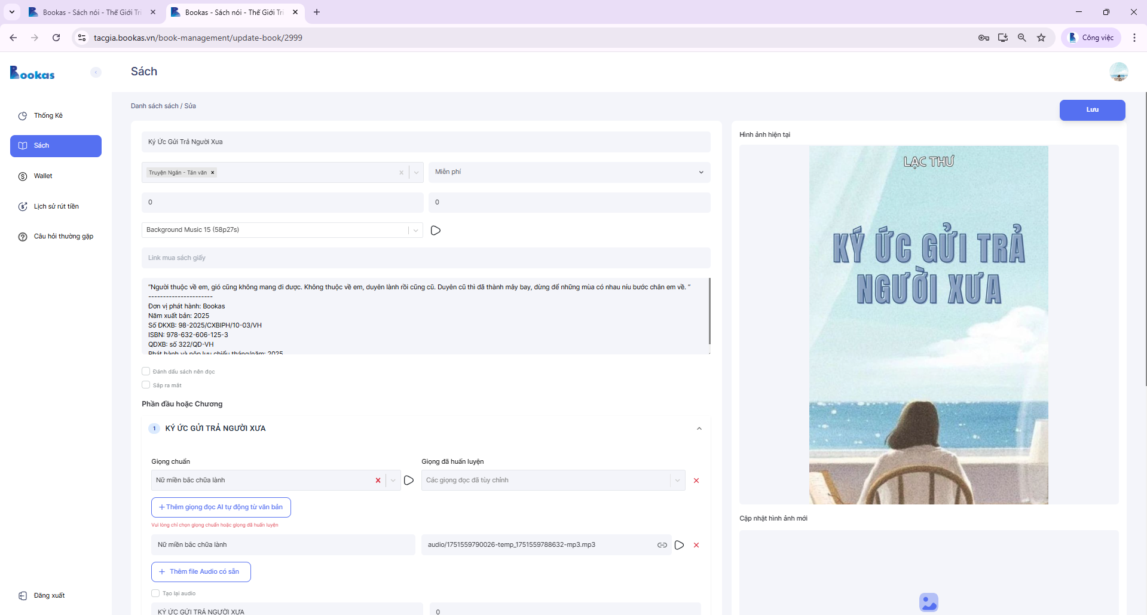The height and width of the screenshot is (615, 1147).
Task: Collapse the sidebar using the arrow icon
Action: click(96, 72)
